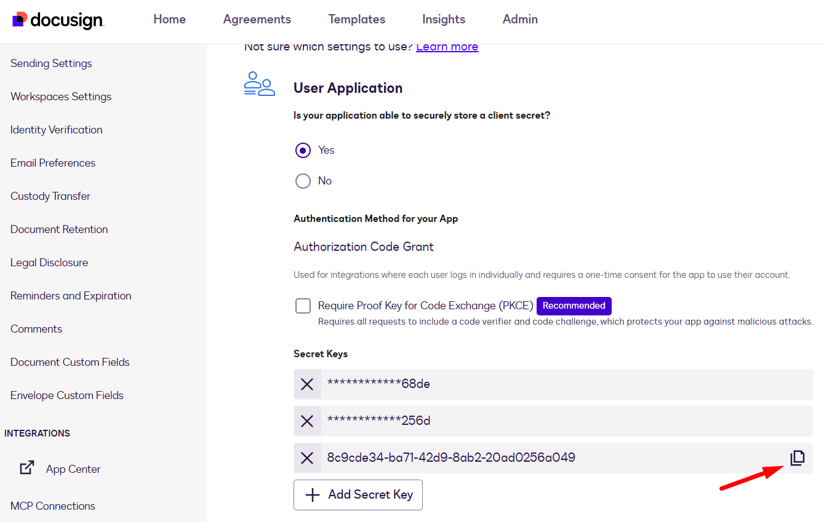Open Envelope Custom Fields
This screenshot has height=522, width=824.
[67, 395]
